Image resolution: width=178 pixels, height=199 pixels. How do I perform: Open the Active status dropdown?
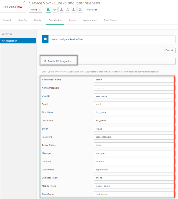click(36, 10)
